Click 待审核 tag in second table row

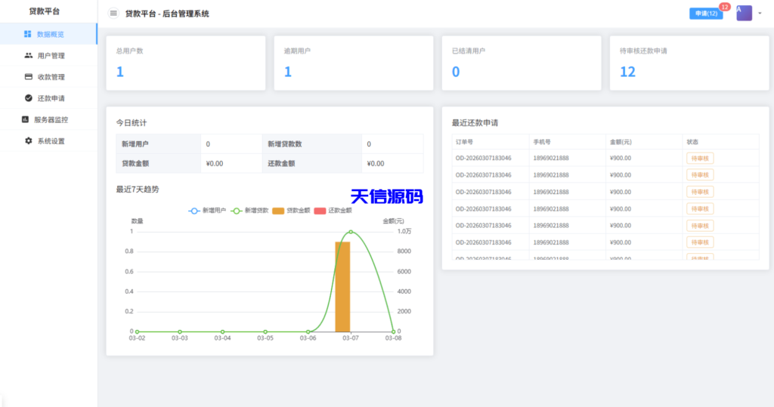(700, 175)
